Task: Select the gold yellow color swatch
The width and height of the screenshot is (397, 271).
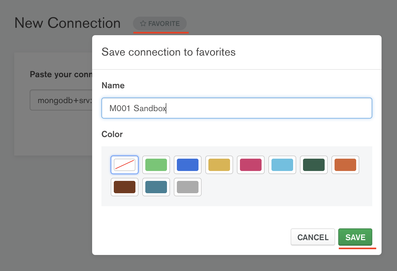Action: coord(219,165)
